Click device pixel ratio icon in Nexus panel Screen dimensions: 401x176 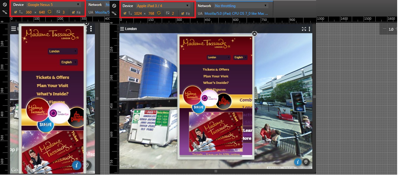(58, 12)
